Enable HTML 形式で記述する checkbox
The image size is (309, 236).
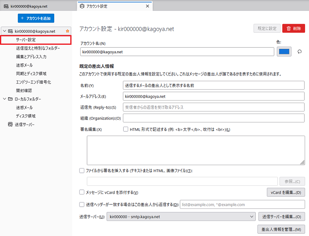126,129
